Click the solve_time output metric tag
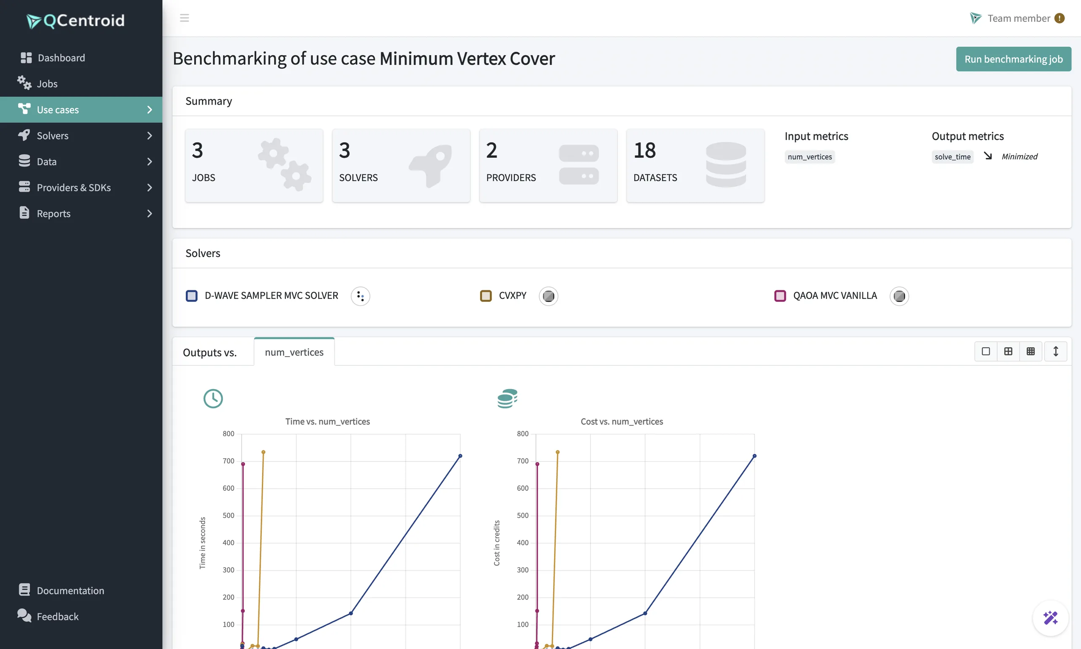Viewport: 1081px width, 649px height. coord(952,157)
